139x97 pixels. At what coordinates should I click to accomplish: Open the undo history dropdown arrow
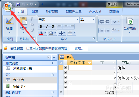(28, 4)
